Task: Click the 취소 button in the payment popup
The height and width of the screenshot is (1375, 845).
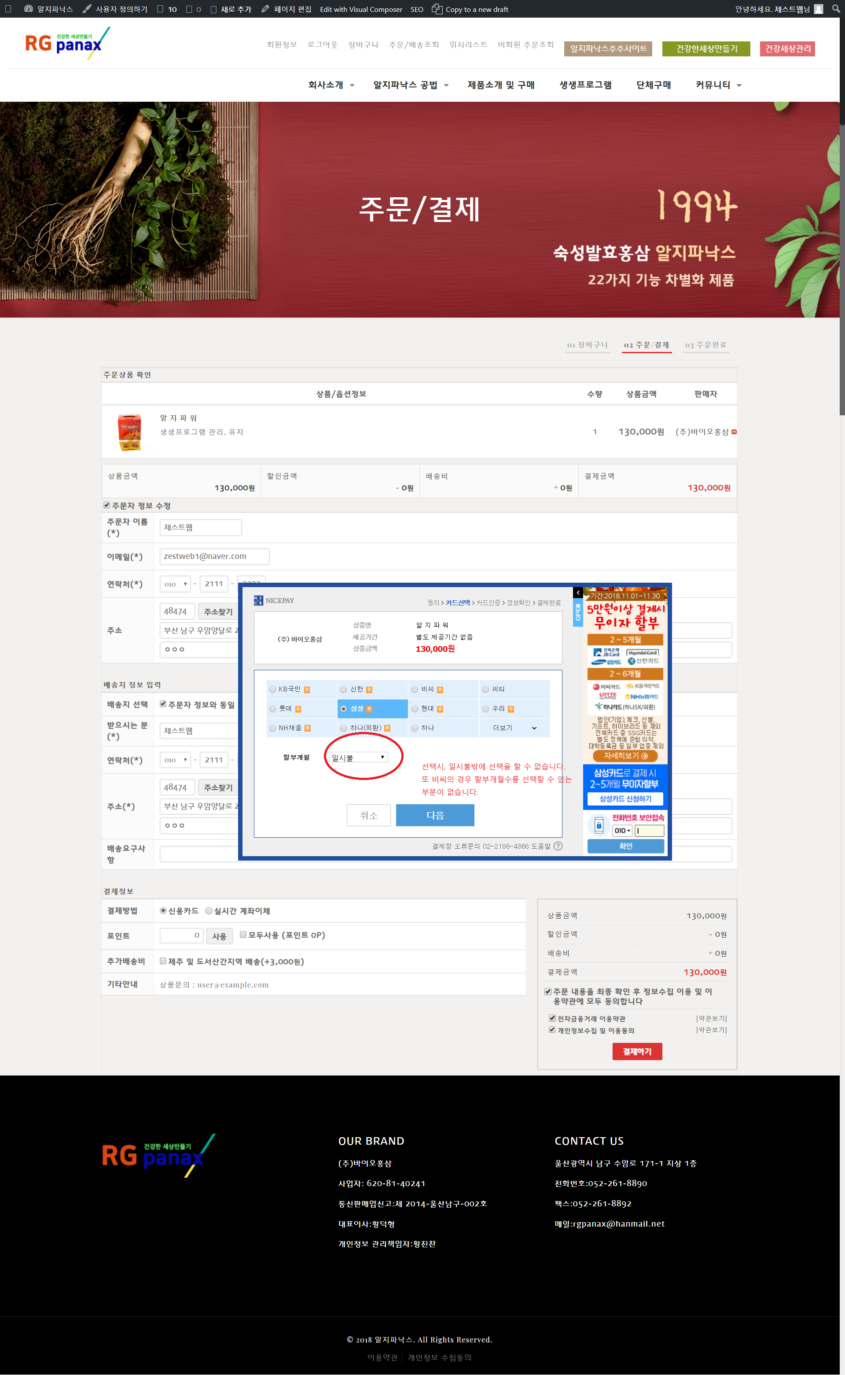Action: coord(368,815)
